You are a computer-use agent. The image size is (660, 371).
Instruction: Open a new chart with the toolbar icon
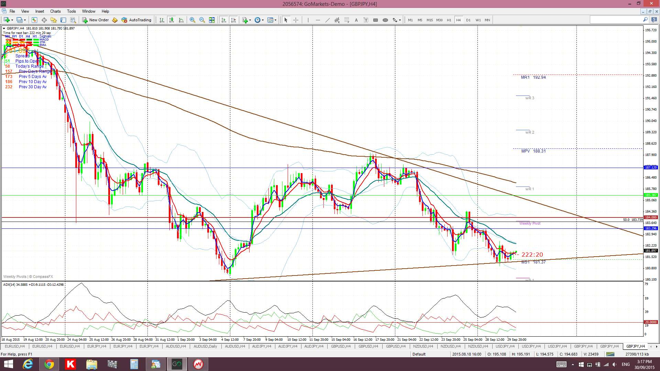7,20
